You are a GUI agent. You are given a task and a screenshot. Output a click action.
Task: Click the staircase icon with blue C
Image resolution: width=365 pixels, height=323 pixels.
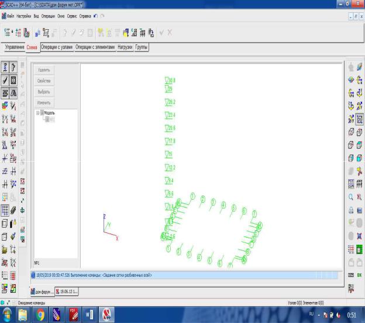click(x=134, y=33)
